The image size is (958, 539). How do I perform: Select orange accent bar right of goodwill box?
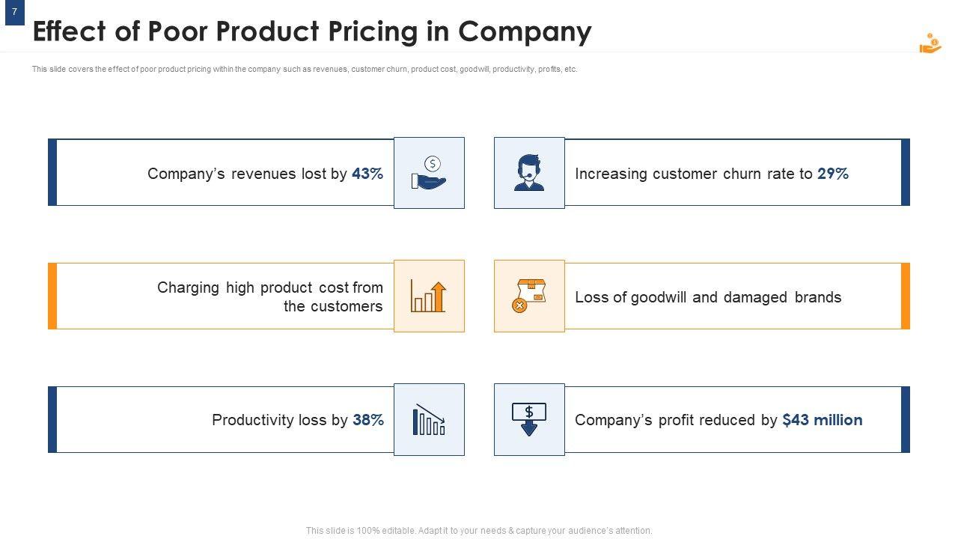tap(906, 296)
